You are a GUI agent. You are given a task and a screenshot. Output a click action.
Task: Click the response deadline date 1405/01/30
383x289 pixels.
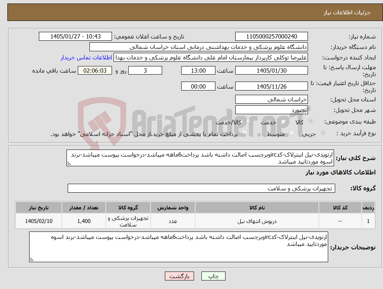click(x=271, y=71)
